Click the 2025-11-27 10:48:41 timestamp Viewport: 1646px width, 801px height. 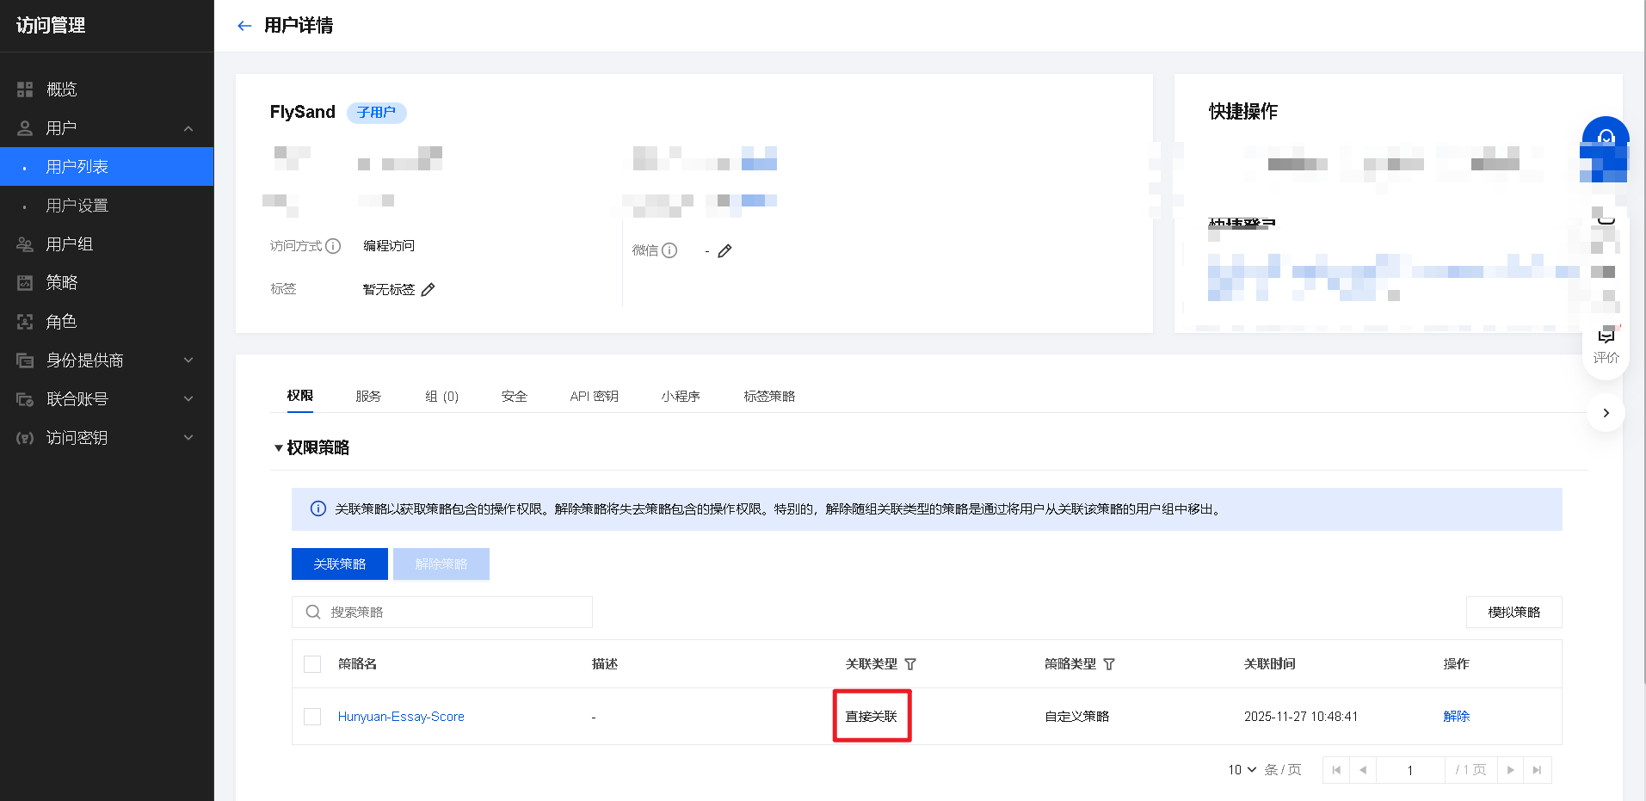[1301, 717]
